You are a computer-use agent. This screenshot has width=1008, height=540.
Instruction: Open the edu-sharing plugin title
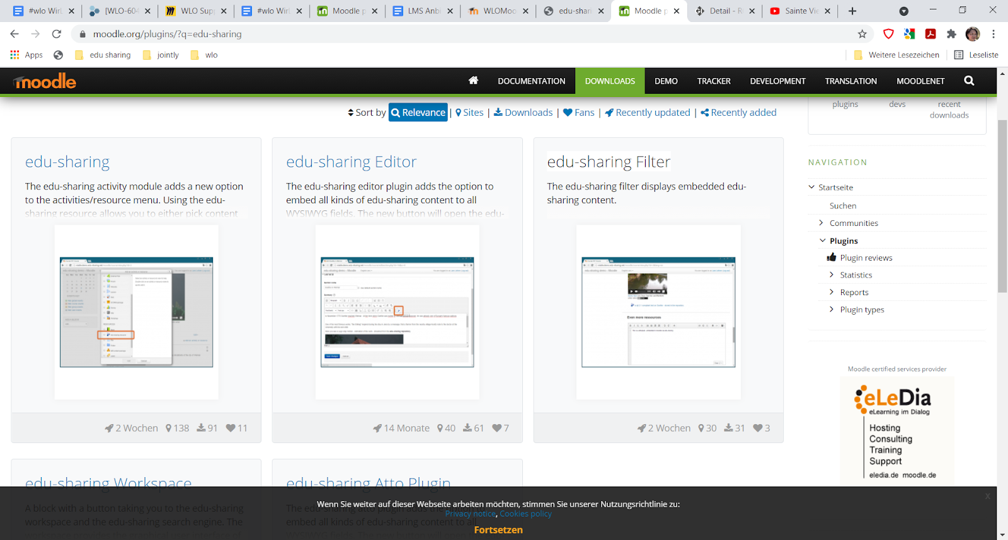coord(67,162)
